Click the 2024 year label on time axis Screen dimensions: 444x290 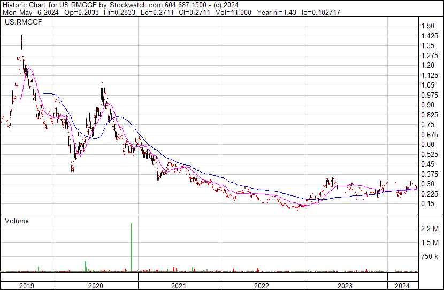click(402, 286)
